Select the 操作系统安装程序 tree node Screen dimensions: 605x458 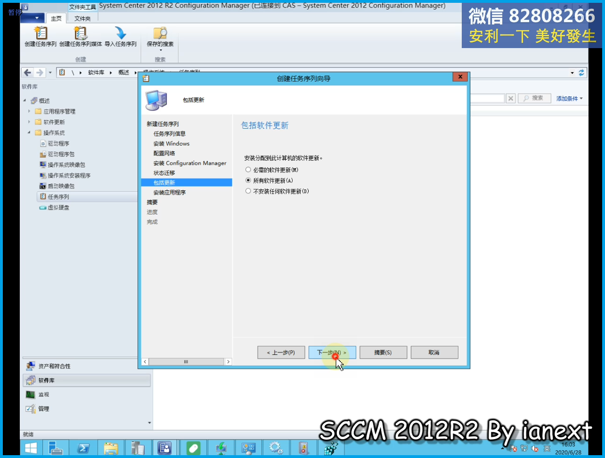click(x=69, y=175)
